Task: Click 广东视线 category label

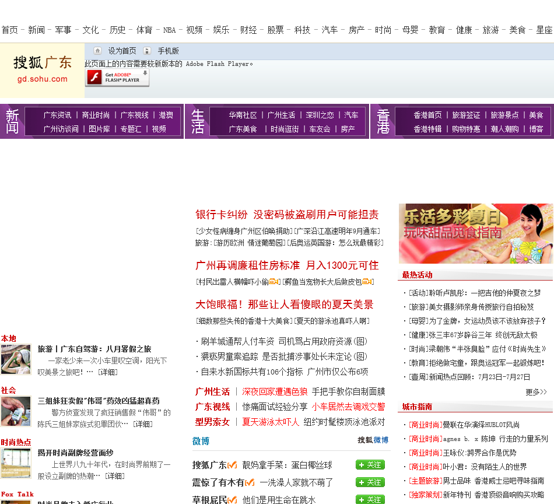Action: coord(212,407)
